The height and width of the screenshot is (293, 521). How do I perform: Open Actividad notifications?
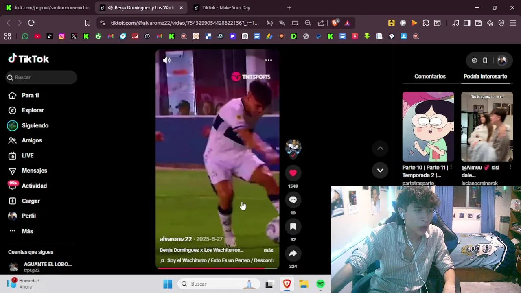click(x=34, y=186)
